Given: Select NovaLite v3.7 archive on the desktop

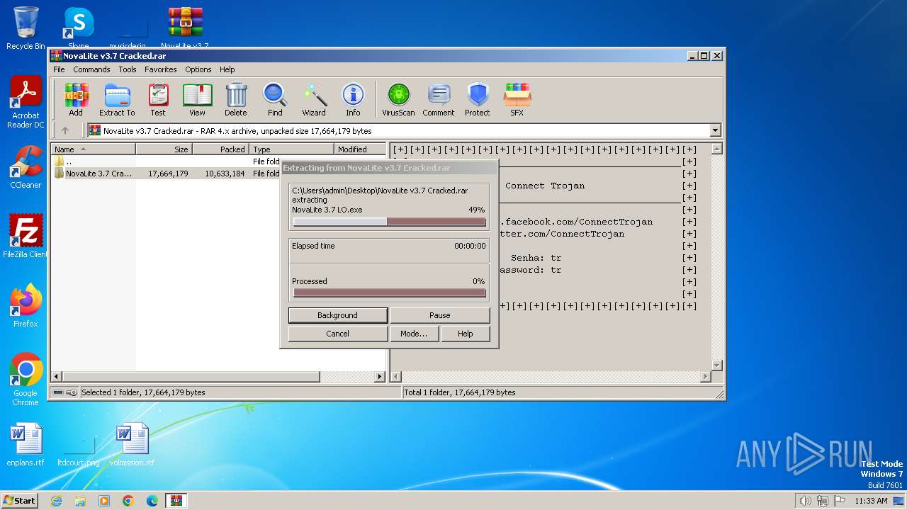Looking at the screenshot, I should click(185, 28).
